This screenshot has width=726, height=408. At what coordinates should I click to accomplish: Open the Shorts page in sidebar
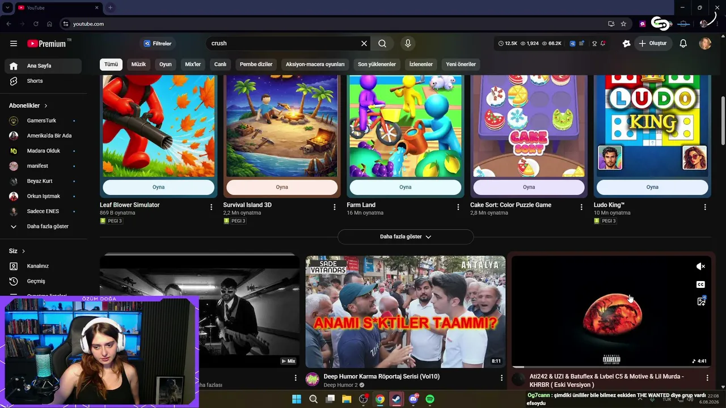(x=43, y=81)
